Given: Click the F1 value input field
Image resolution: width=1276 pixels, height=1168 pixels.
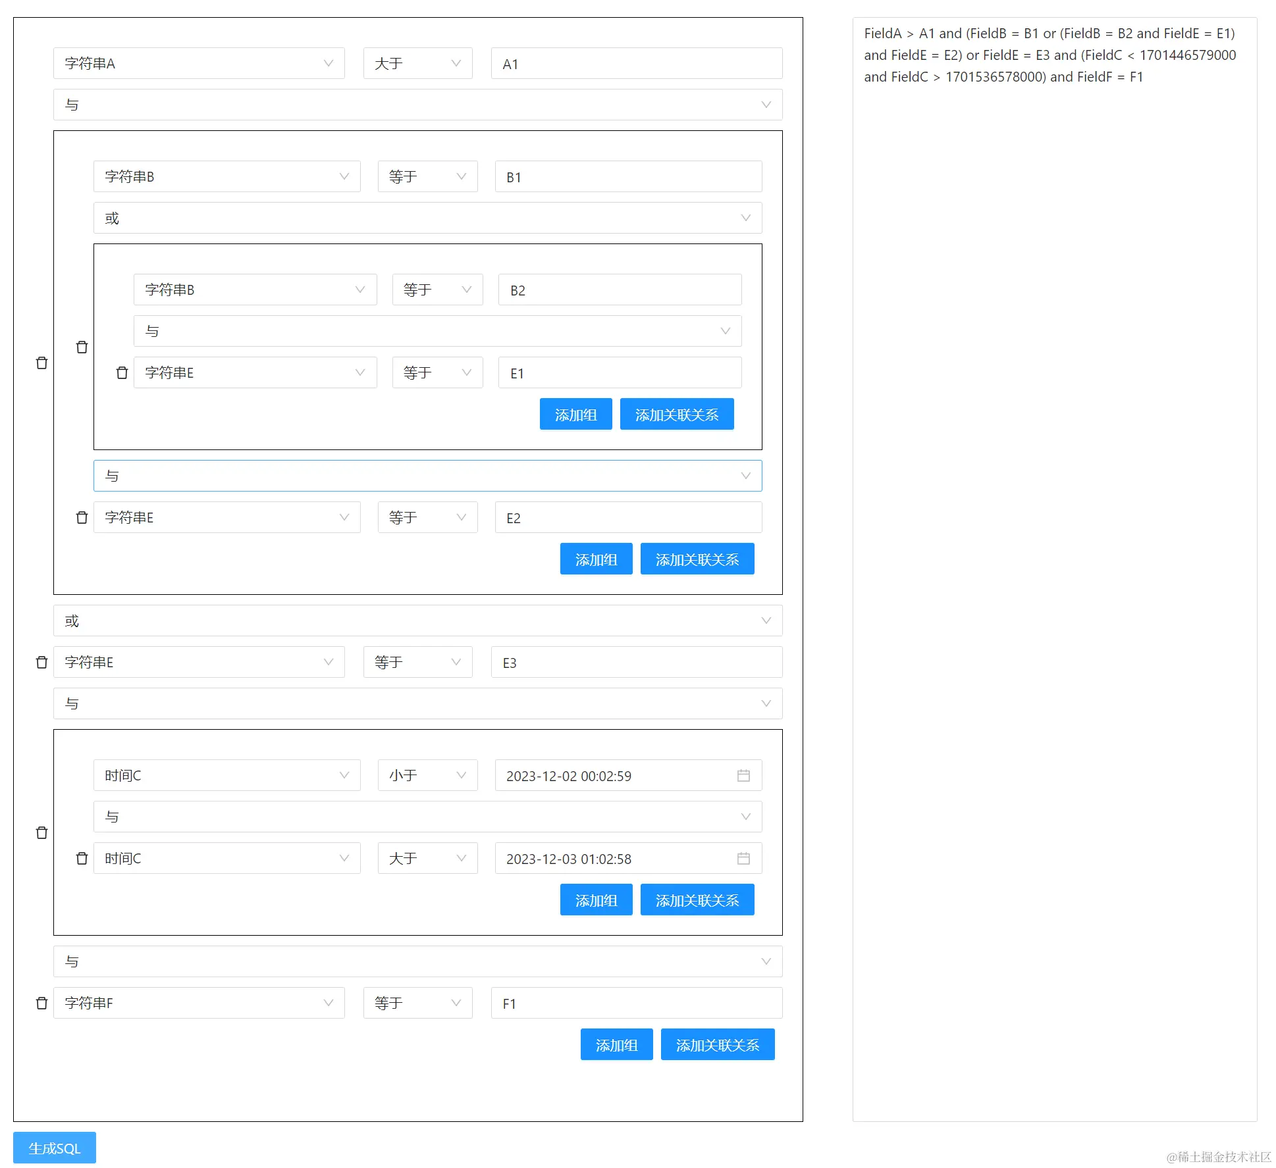Looking at the screenshot, I should point(636,1003).
